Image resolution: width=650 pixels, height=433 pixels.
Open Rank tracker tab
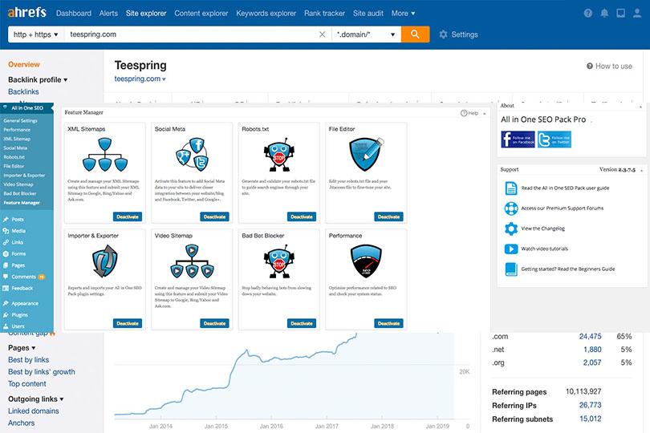(324, 14)
